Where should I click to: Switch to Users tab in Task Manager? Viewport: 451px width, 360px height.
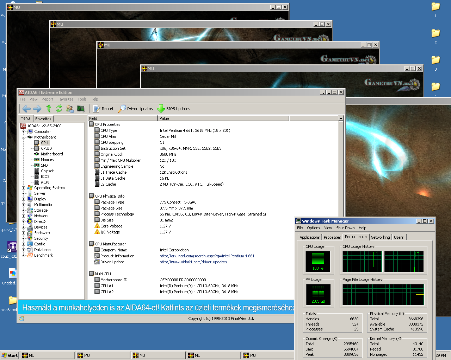[x=399, y=237]
